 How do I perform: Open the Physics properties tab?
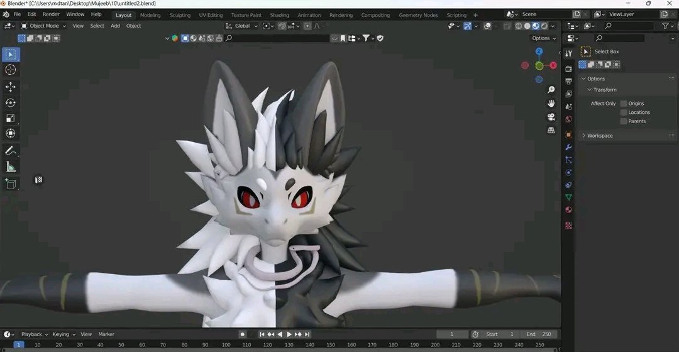(568, 172)
